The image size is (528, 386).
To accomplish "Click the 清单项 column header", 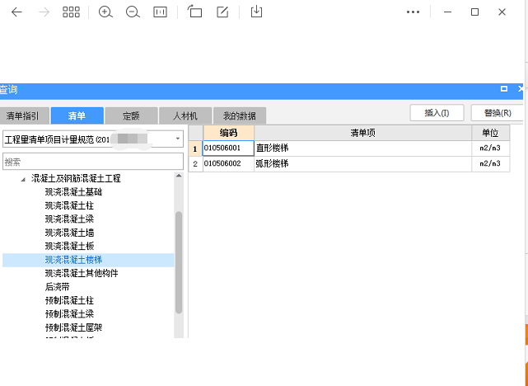I will [362, 133].
